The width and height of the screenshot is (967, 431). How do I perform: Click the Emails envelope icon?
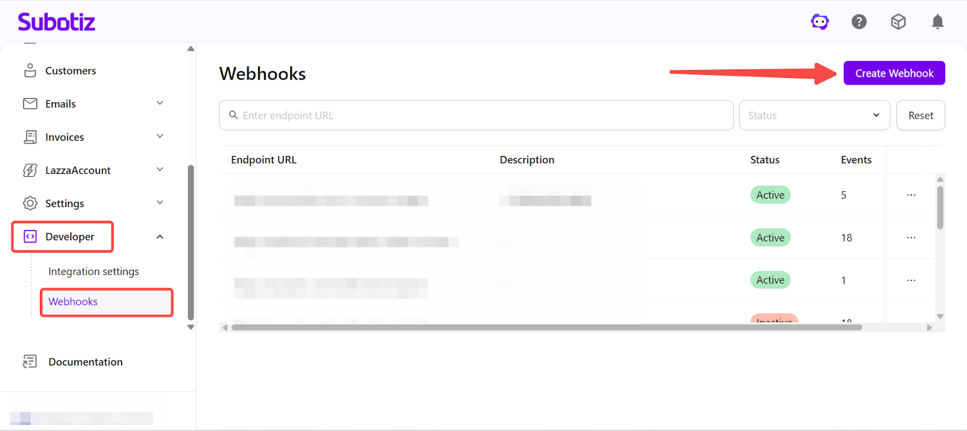30,104
